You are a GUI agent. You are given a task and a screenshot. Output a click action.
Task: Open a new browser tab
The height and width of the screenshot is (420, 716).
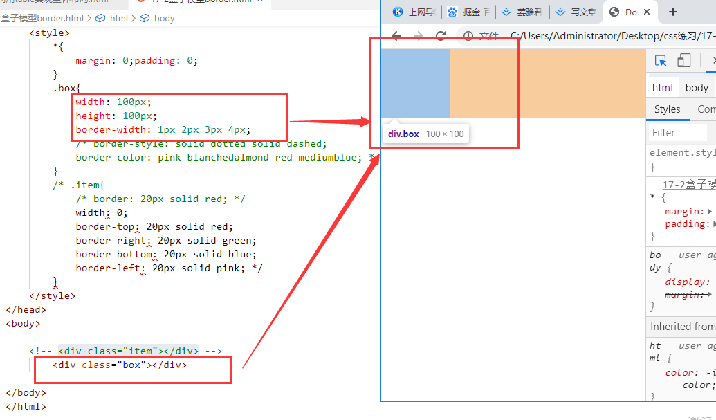pos(672,12)
